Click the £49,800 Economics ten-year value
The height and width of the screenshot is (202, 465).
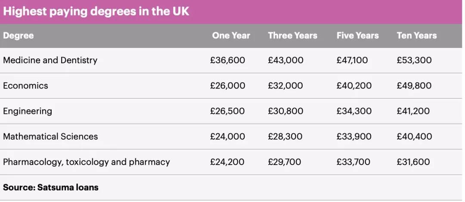[414, 86]
